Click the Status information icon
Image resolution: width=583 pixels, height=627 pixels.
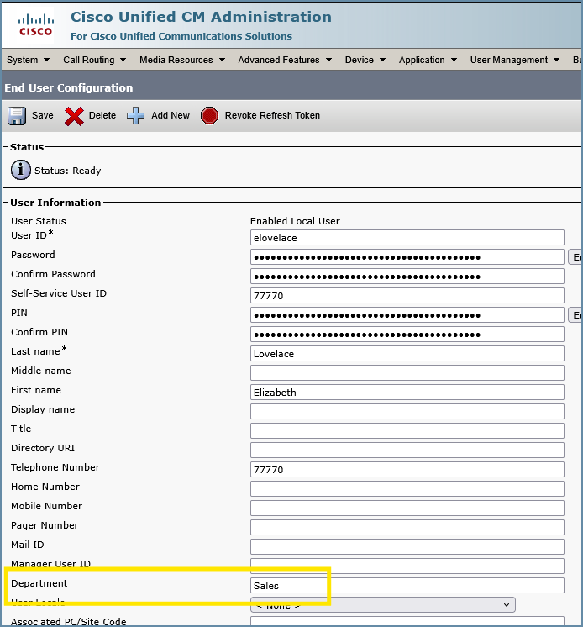(20, 170)
